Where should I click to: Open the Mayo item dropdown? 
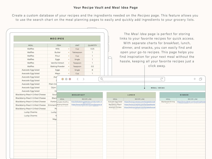tap(69, 73)
